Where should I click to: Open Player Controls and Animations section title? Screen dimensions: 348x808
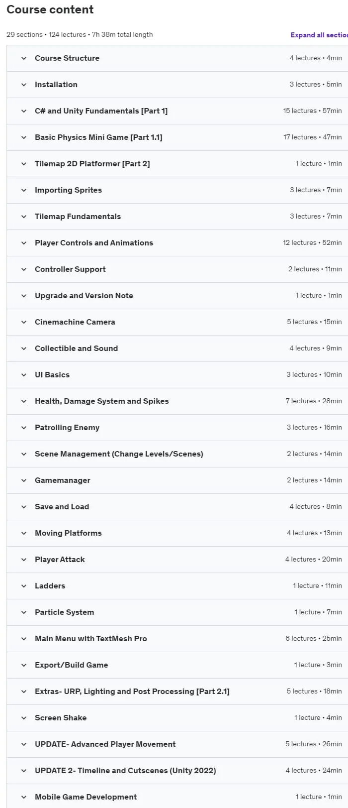tap(94, 243)
